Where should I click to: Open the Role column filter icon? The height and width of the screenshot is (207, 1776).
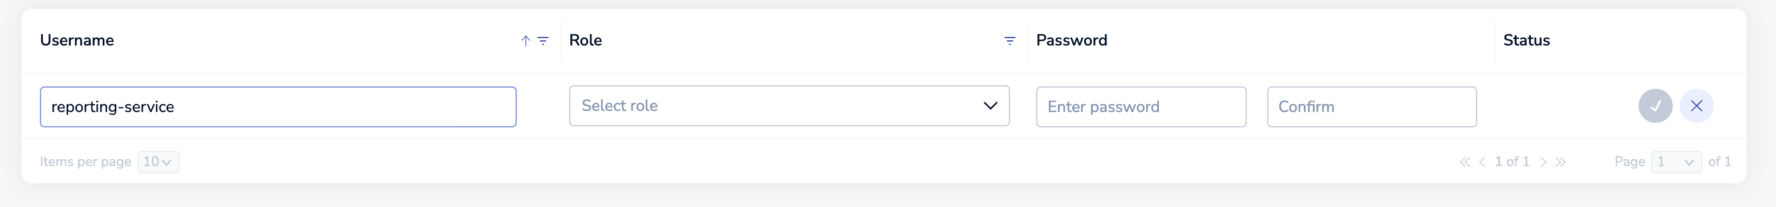pos(1010,40)
